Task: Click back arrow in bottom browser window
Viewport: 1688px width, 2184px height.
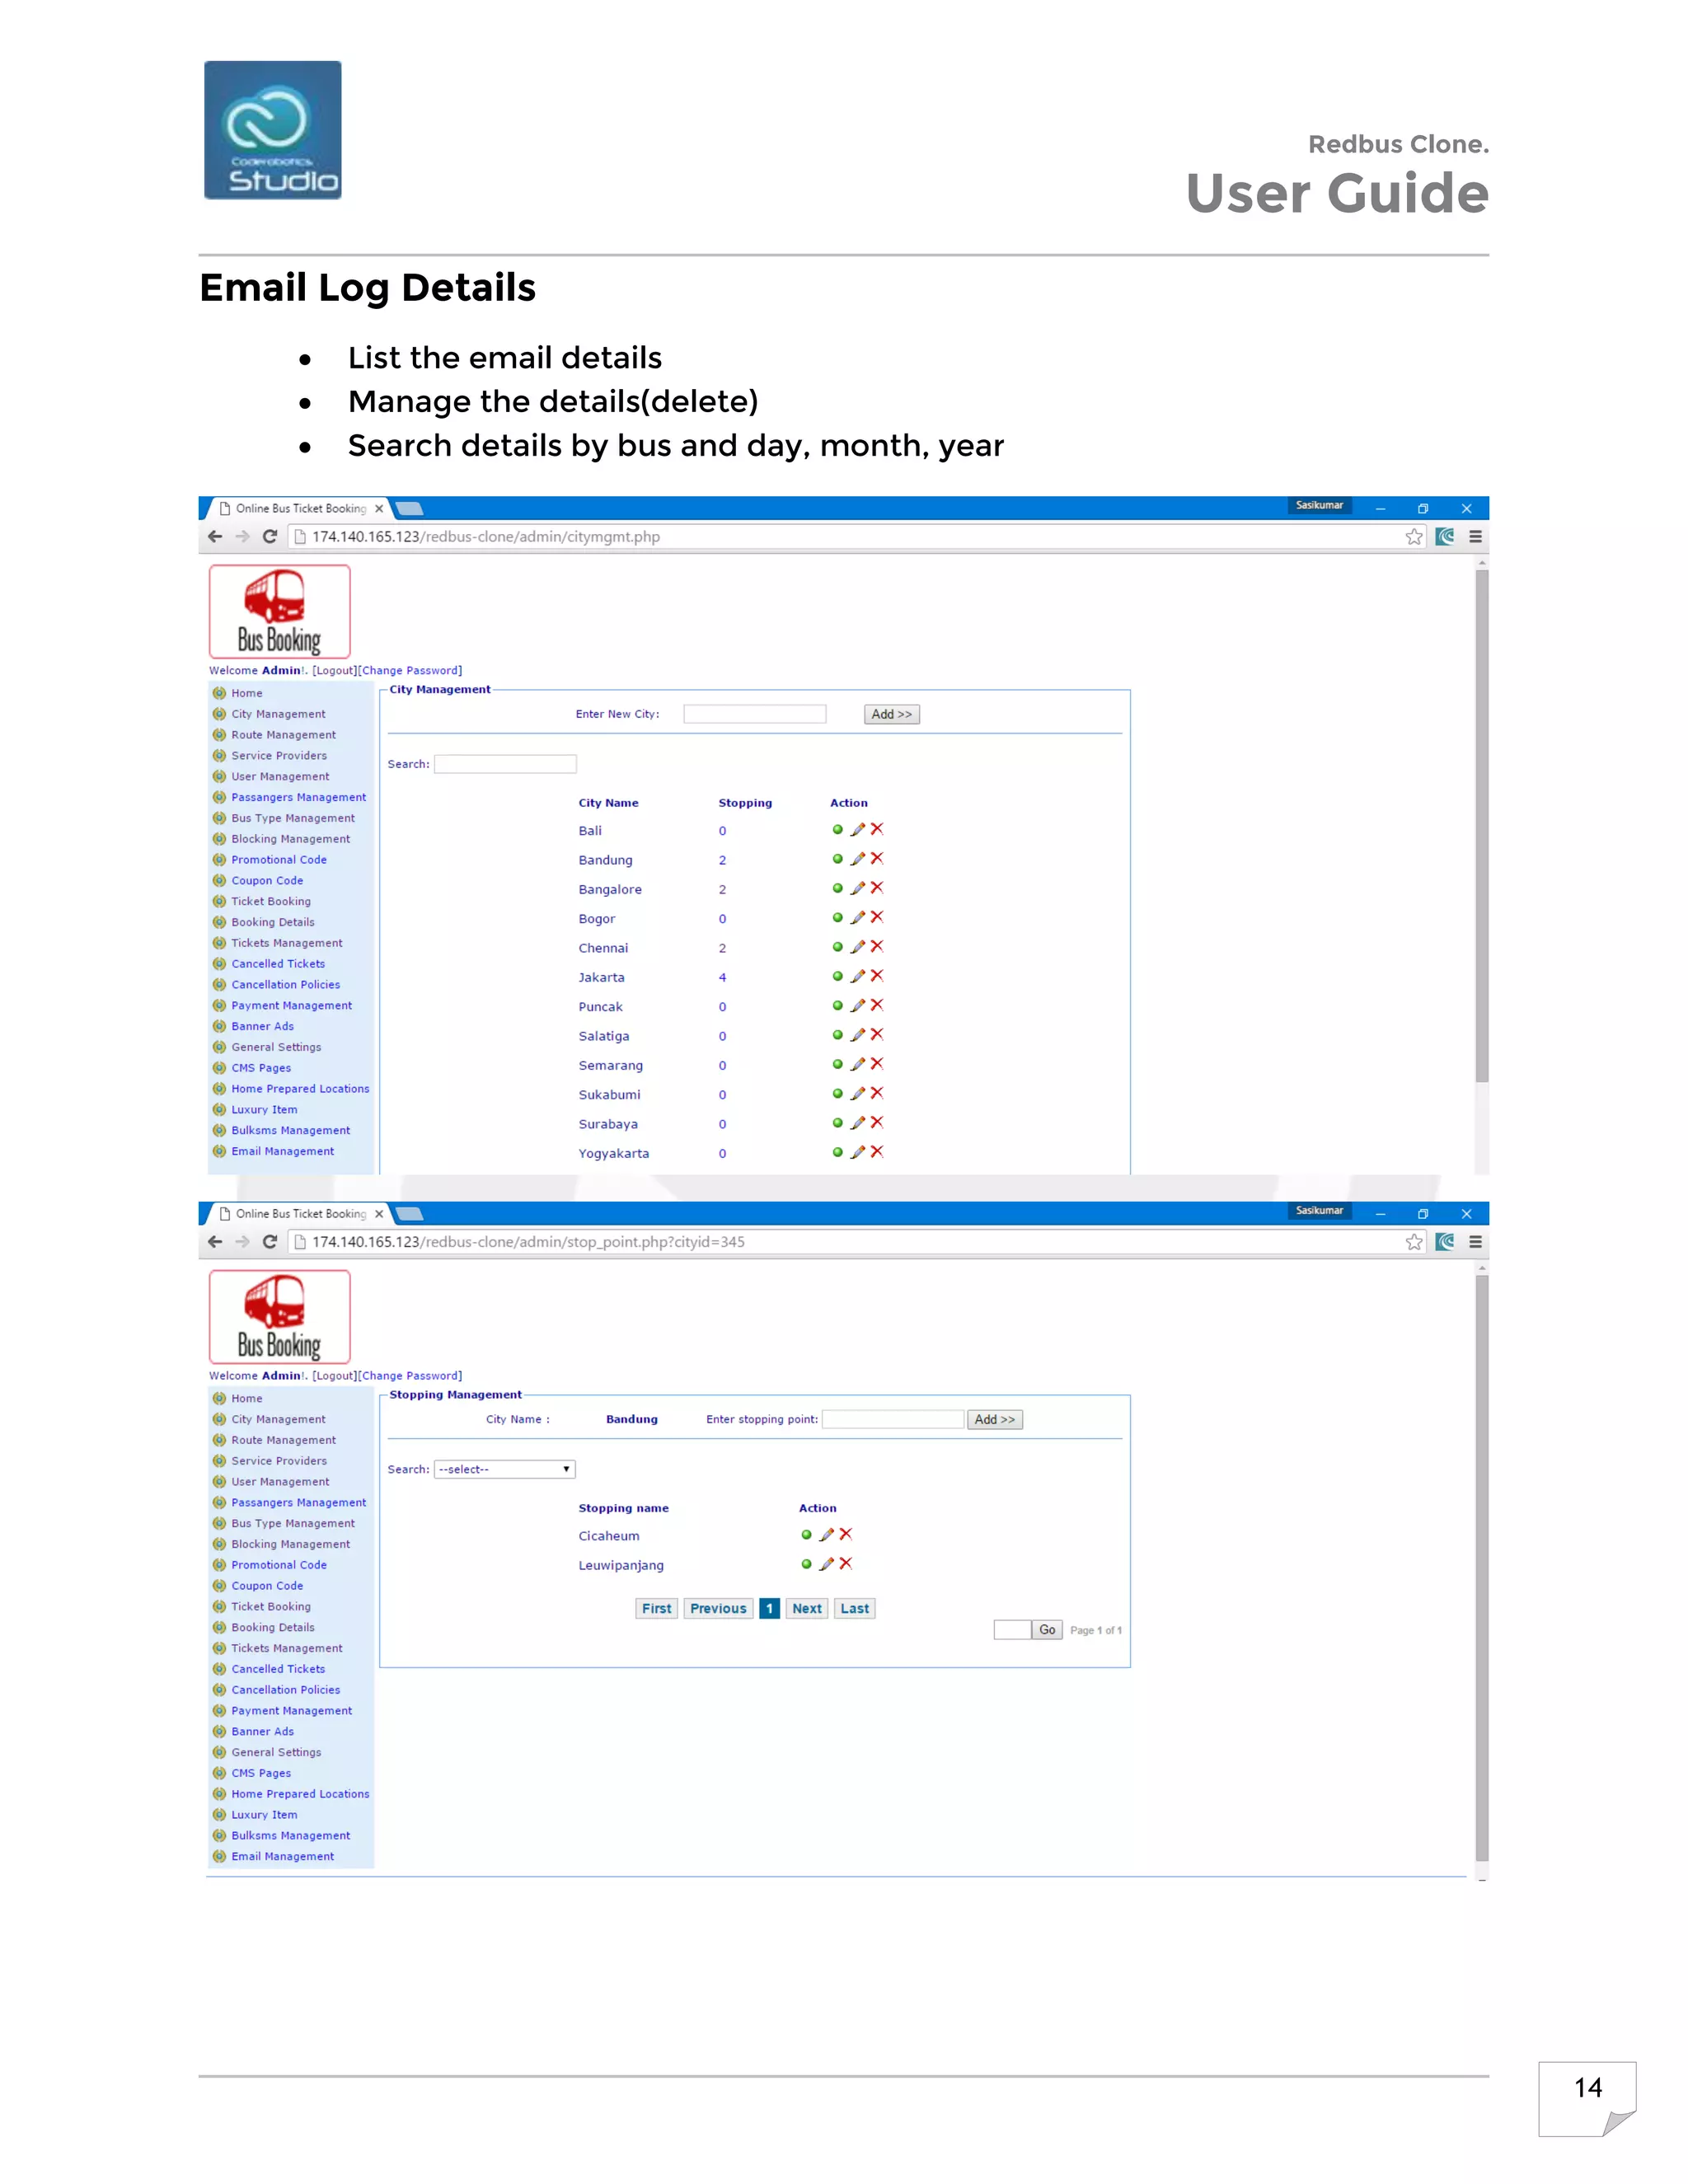Action: 215,1242
